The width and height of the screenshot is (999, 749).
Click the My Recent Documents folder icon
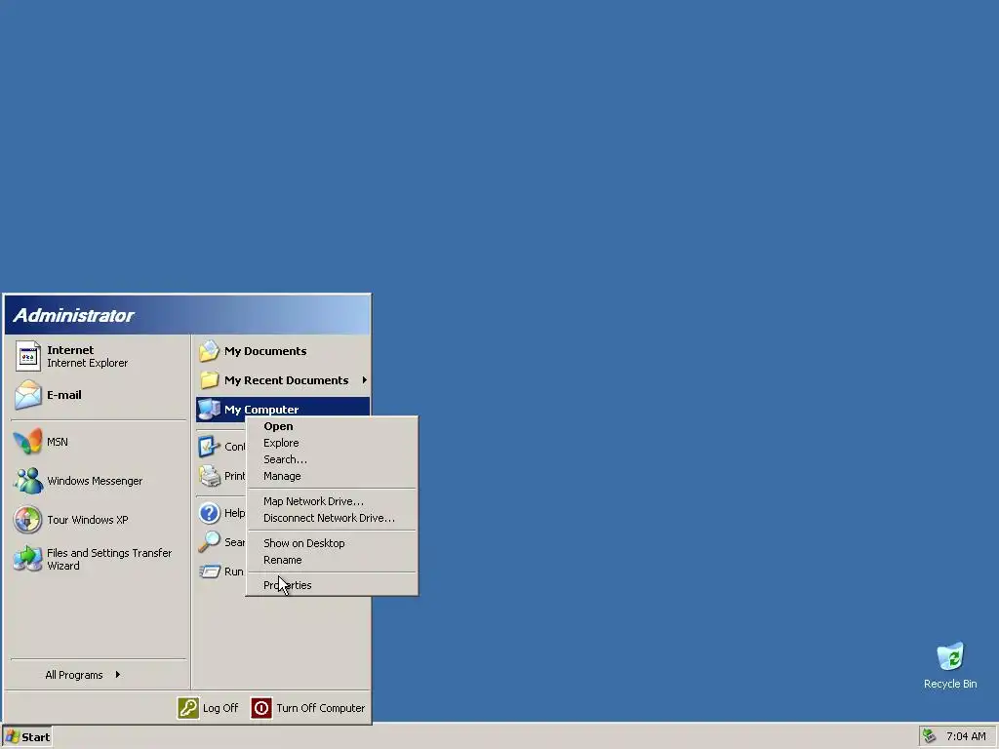[209, 380]
